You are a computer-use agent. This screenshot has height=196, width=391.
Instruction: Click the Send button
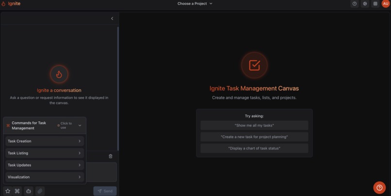pos(105,191)
